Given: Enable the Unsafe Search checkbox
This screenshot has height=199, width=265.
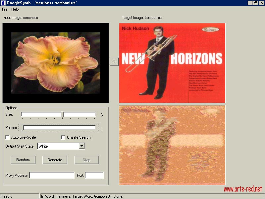Looking at the screenshot, I should click(x=63, y=137).
